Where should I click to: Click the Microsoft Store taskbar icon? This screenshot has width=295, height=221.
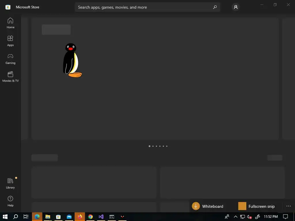coord(58,217)
